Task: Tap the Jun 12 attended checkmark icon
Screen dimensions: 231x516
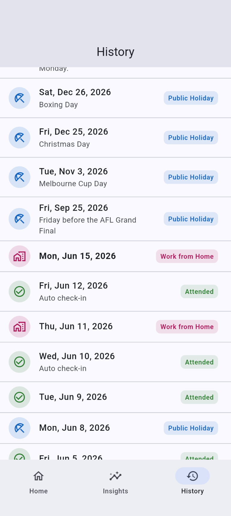Action: 20,292
